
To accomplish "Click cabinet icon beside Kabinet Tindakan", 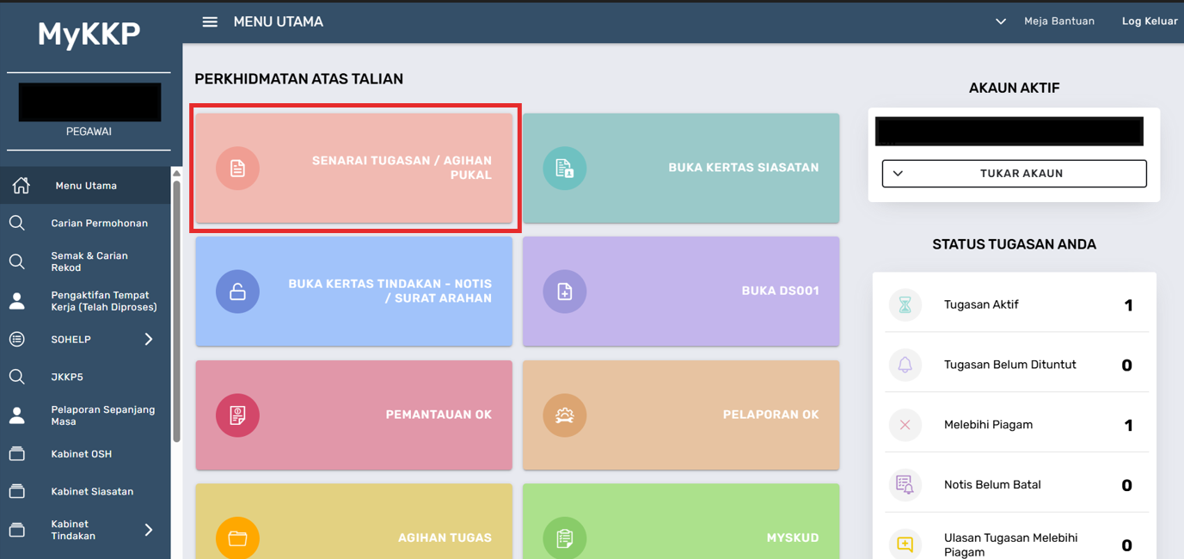I will (17, 530).
